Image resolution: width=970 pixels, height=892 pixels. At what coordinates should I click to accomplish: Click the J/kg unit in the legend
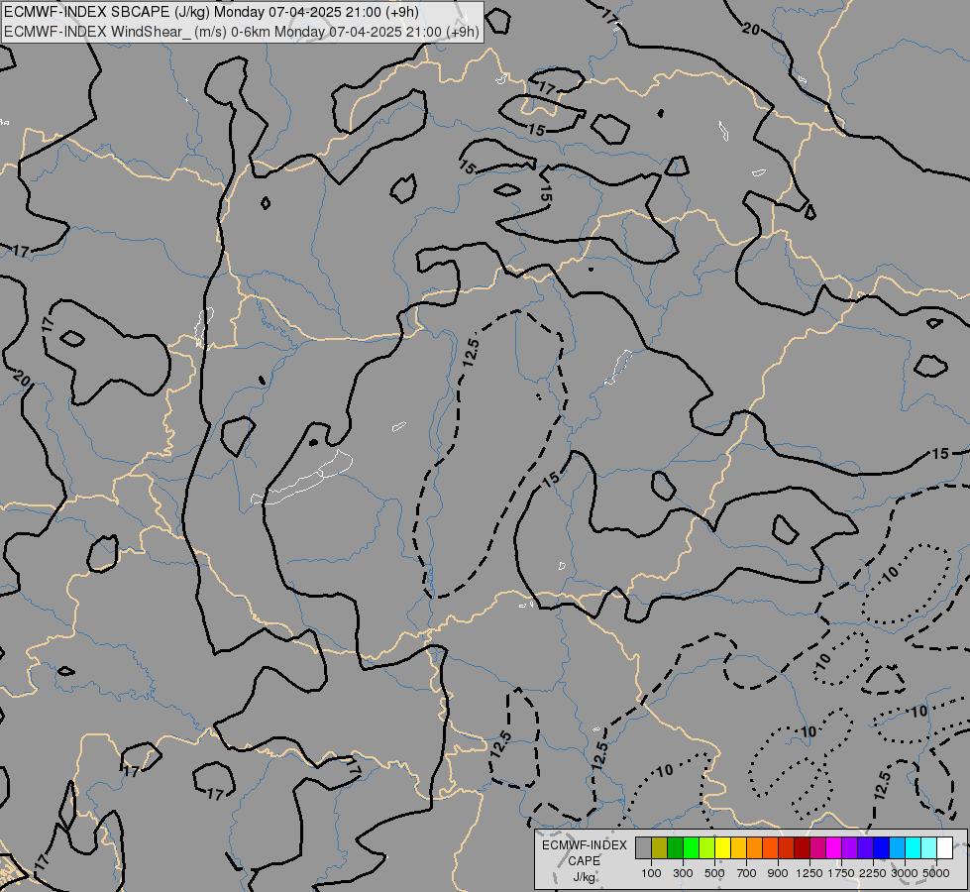(x=584, y=877)
